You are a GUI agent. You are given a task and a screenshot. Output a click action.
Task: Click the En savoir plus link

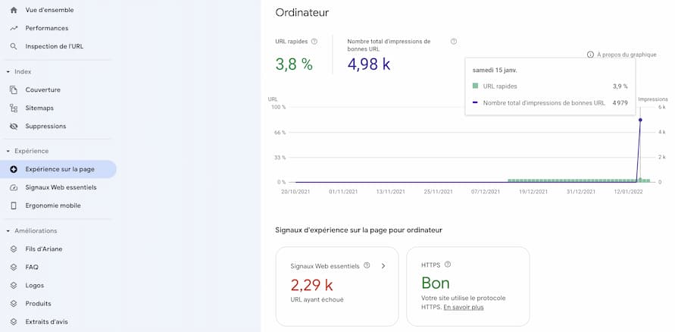coord(464,308)
